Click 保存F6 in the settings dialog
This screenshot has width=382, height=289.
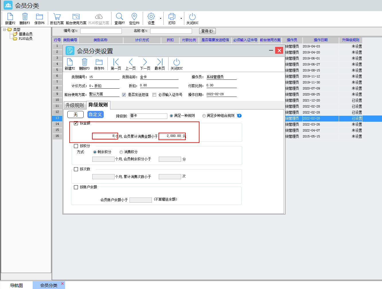click(99, 62)
